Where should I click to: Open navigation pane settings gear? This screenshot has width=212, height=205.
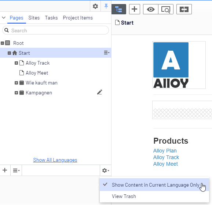(95, 6)
